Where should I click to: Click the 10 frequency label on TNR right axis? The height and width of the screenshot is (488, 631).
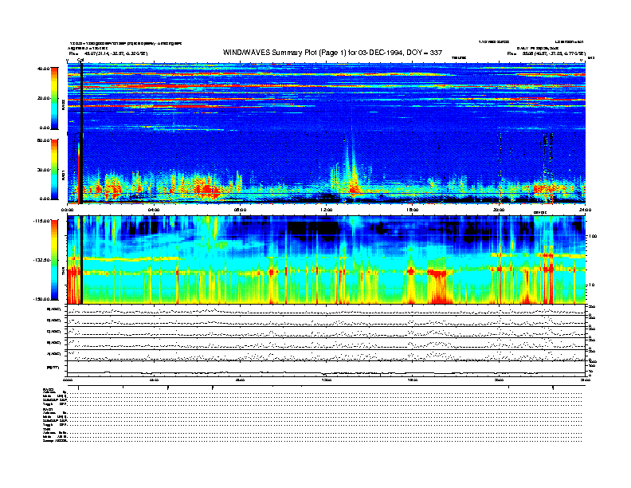[590, 285]
